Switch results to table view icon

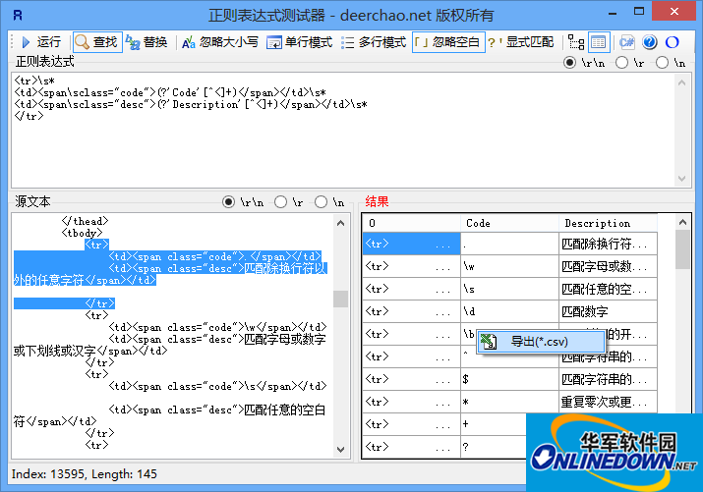tap(598, 42)
